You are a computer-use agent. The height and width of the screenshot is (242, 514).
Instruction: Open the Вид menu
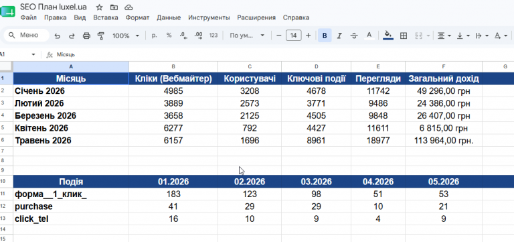(80, 17)
